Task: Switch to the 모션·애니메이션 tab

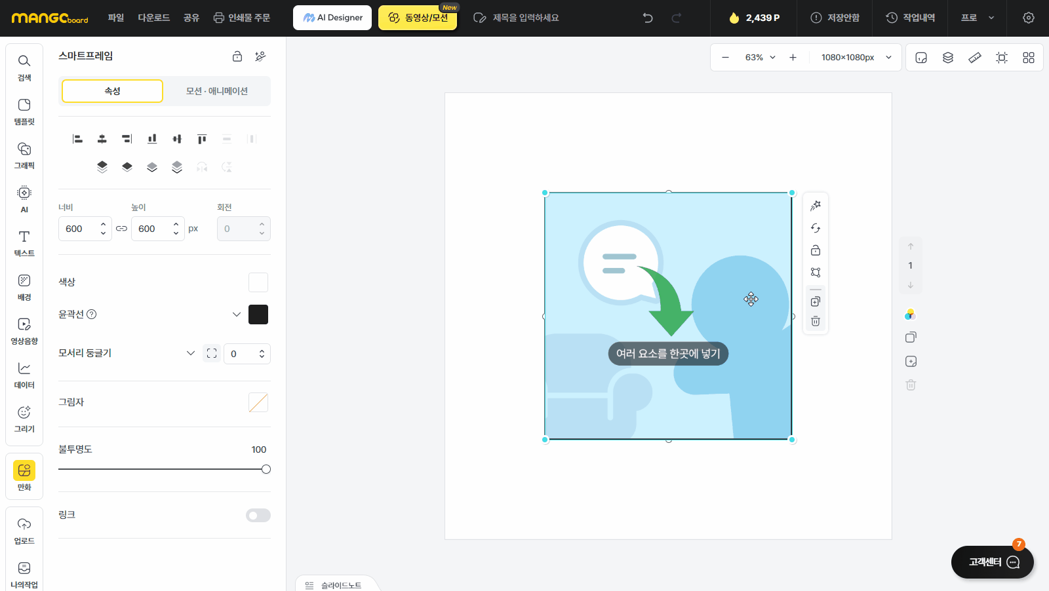Action: pyautogui.click(x=217, y=91)
